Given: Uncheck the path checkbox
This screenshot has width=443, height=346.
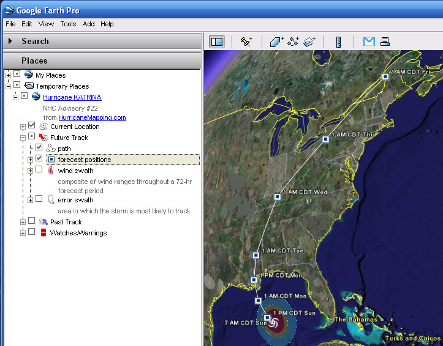Looking at the screenshot, I should 39,147.
